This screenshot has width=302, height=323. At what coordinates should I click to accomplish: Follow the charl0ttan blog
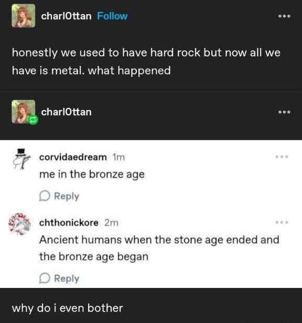pos(112,16)
